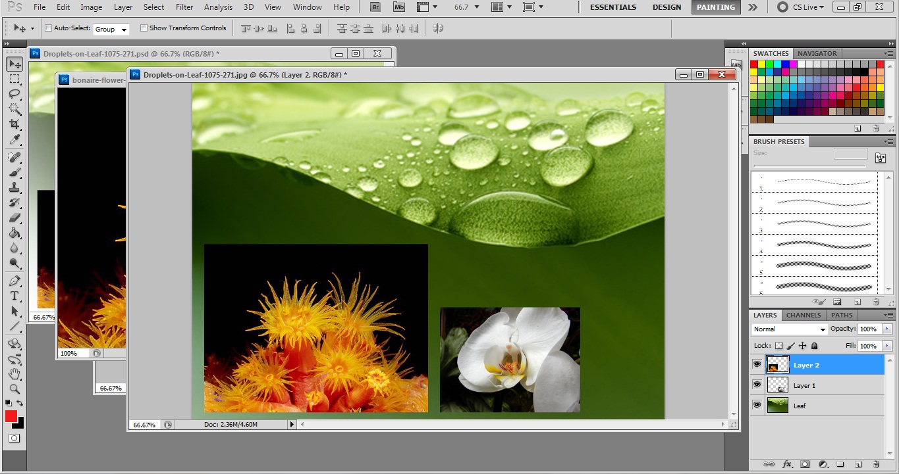
Task: Toggle lock all padlock icon
Action: coord(814,346)
